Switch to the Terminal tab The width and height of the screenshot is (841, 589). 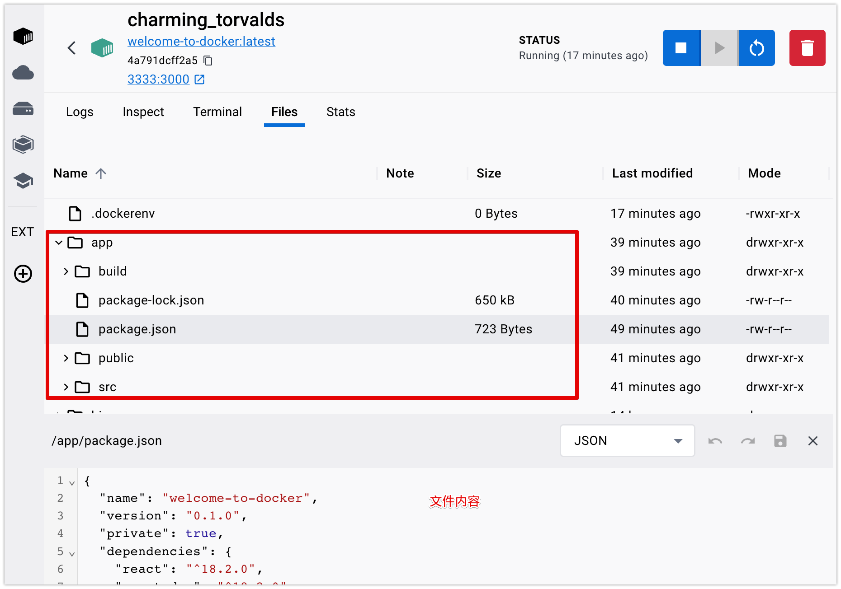tap(217, 112)
